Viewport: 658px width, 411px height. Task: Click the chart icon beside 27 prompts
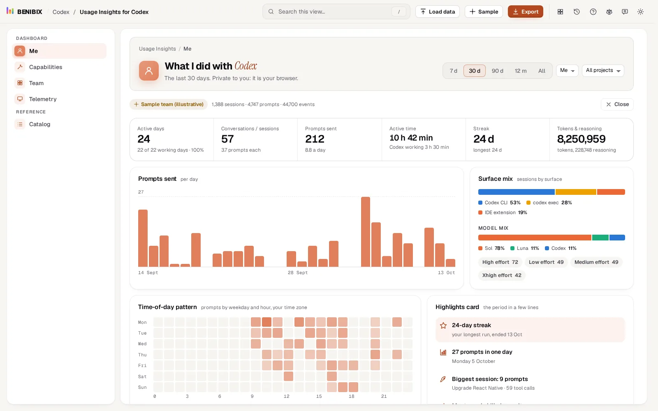[443, 352]
